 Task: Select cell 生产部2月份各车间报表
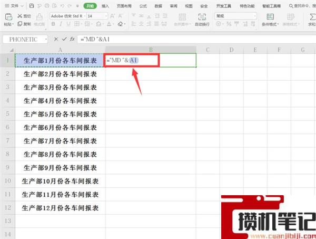(x=60, y=74)
